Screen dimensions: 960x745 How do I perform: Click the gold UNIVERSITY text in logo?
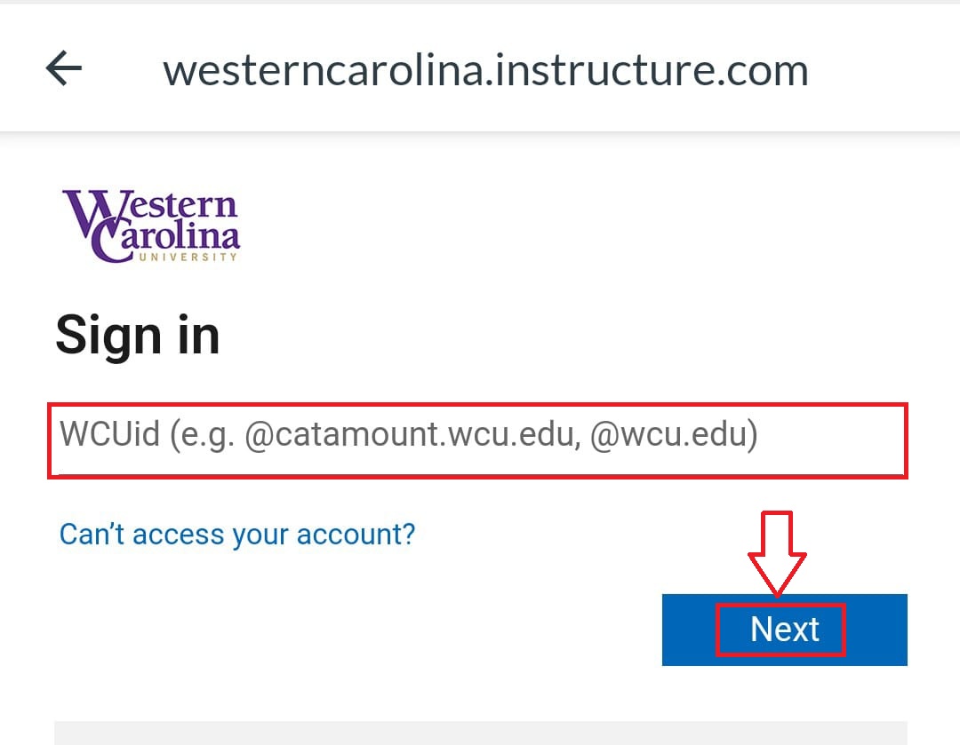[188, 257]
